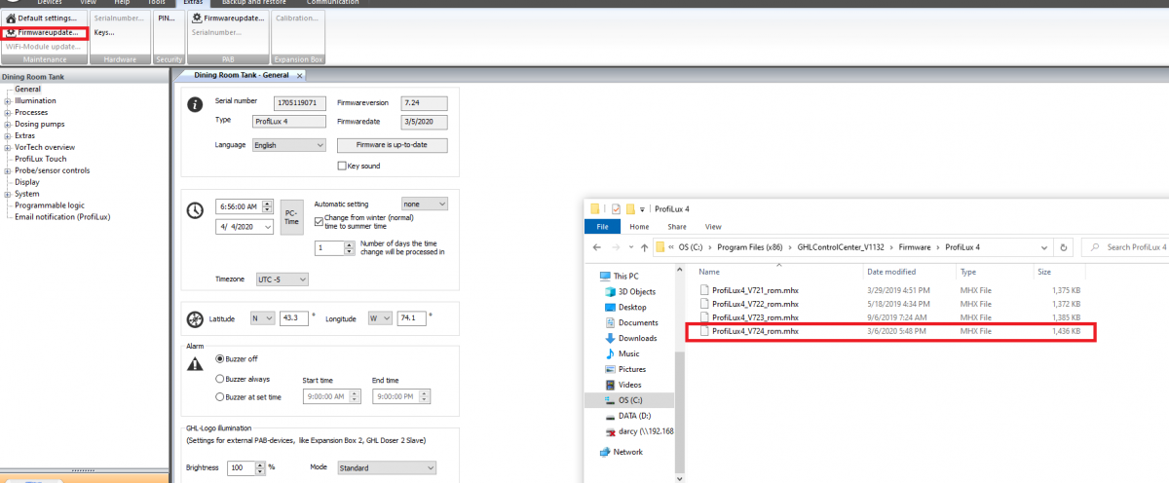Select Programmable logic in the tree
Viewport: 1169px width, 483px height.
50,205
